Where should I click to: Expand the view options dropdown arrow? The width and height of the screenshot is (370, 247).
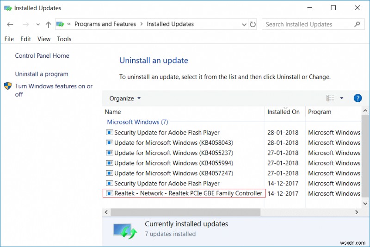tap(341, 98)
